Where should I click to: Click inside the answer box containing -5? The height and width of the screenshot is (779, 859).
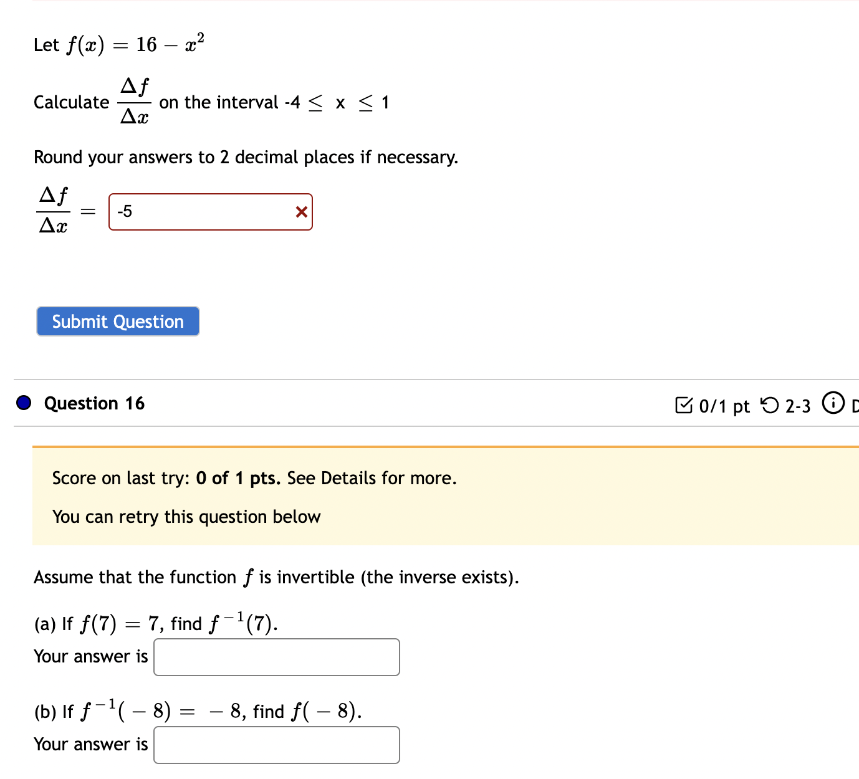coord(199,212)
